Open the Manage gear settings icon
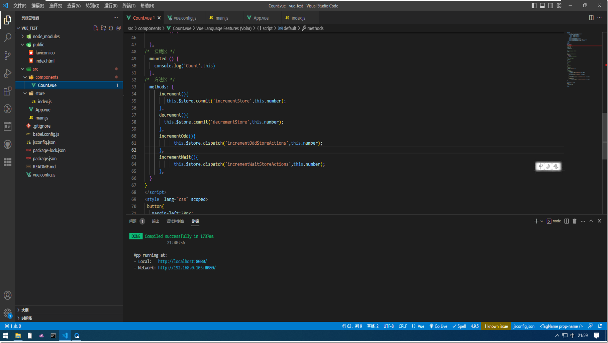 coord(8,313)
